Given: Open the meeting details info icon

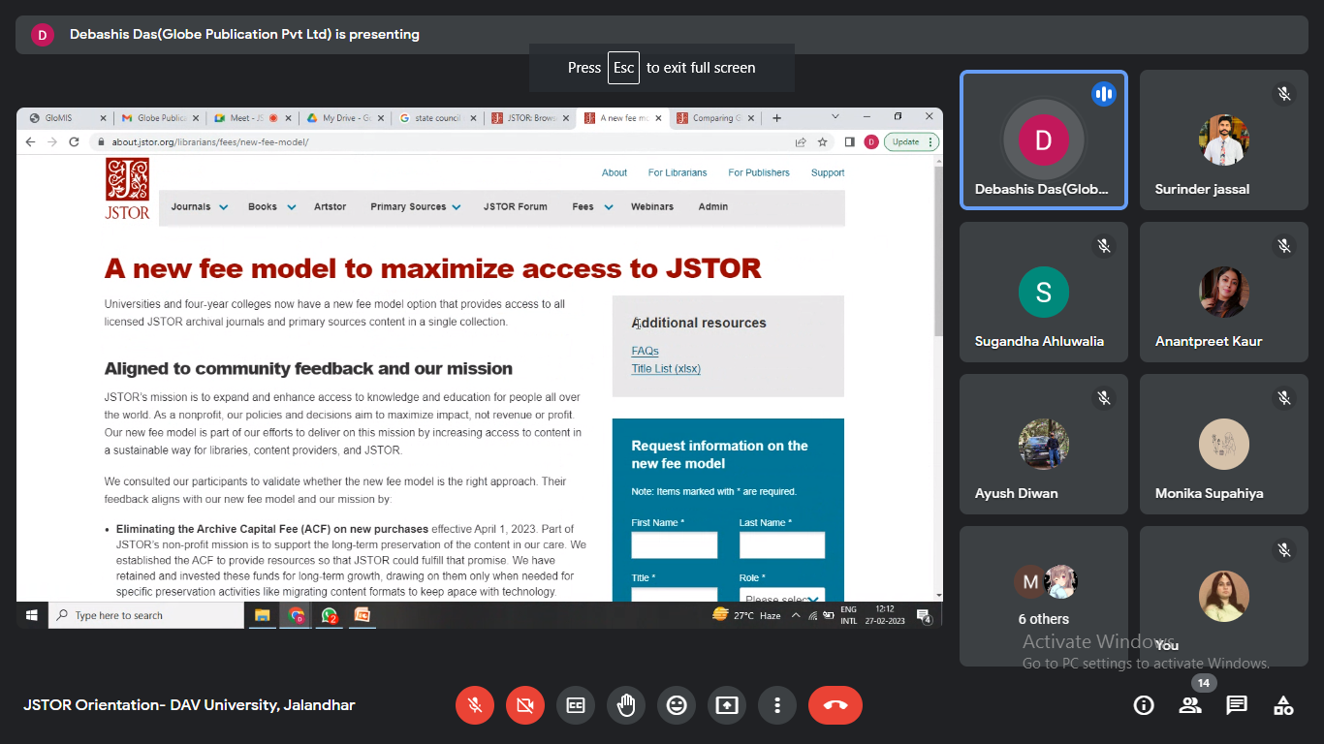Looking at the screenshot, I should pos(1144,705).
